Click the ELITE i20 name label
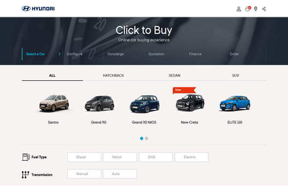Screen dimensions: 288x188 (235, 122)
